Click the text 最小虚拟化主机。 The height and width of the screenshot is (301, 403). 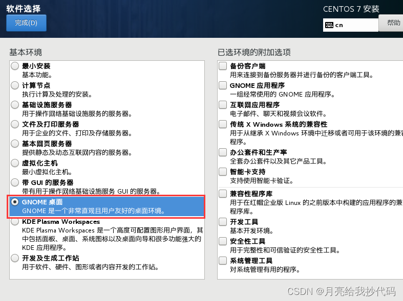tap(47, 172)
